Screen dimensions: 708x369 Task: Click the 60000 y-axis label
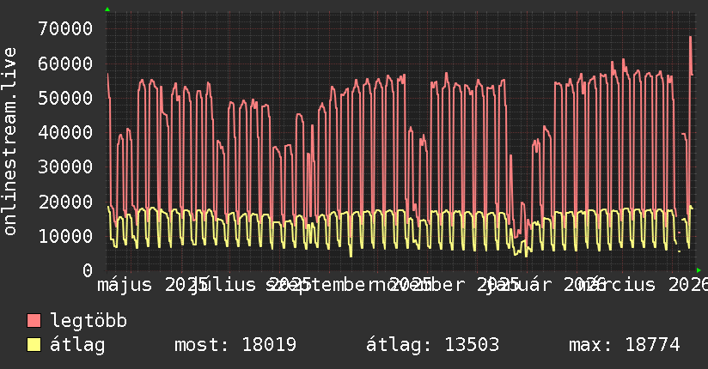pos(65,64)
